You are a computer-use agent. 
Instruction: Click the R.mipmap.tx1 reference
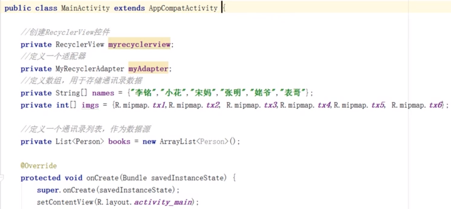coord(140,105)
